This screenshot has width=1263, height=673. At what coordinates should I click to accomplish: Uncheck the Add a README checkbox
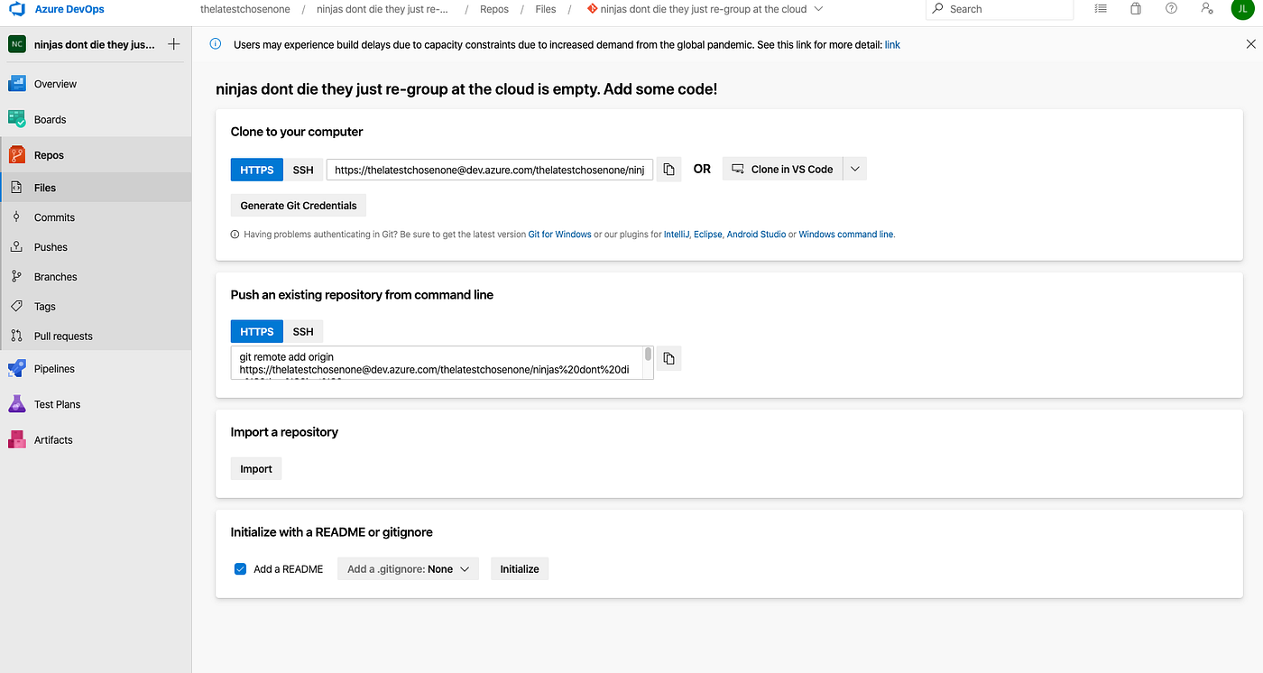pos(240,568)
